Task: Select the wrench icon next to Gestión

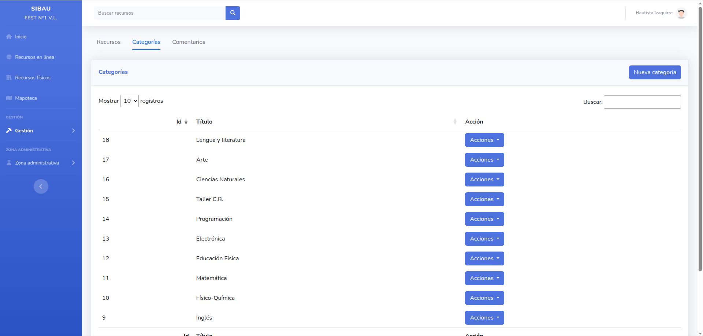Action: pyautogui.click(x=8, y=131)
